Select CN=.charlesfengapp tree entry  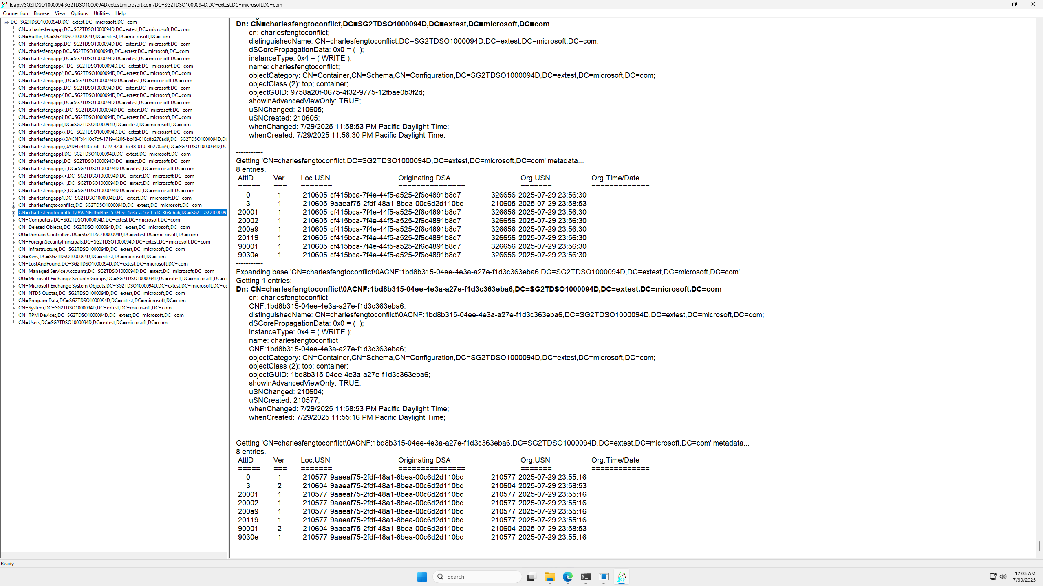point(104,29)
